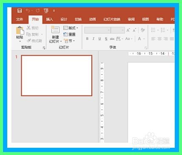
Task: Clear all formatting with the eraser icon
Action: coord(142,30)
